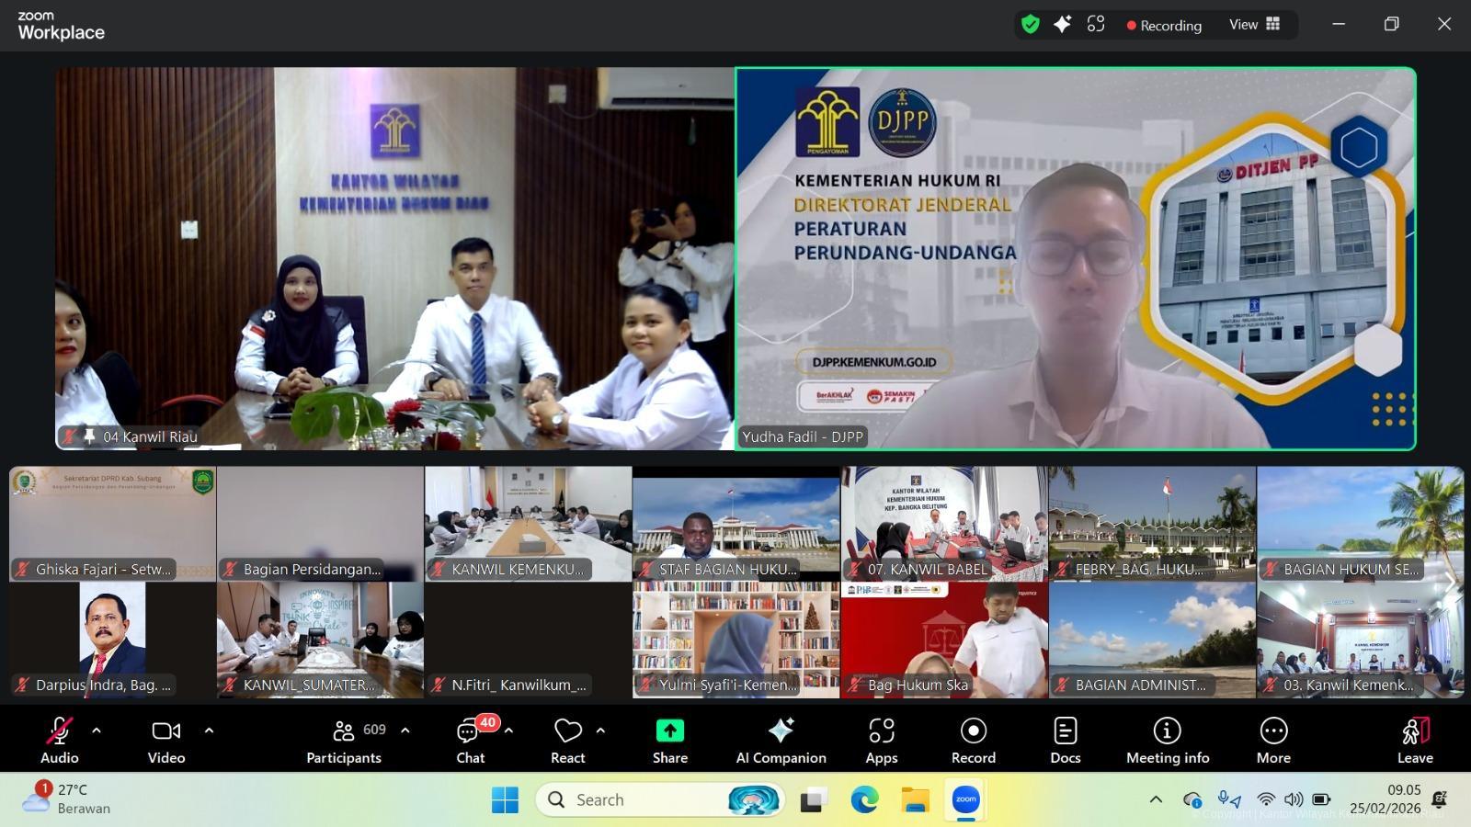Leave the meeting
The image size is (1471, 827).
point(1415,739)
